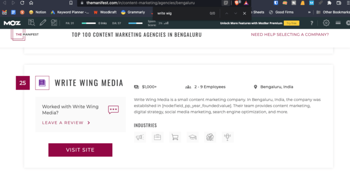Open the Brave Shields lion icon
This screenshot has width=350, height=175.
(237, 3)
